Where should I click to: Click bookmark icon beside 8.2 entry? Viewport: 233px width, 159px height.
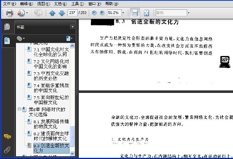[30, 134]
